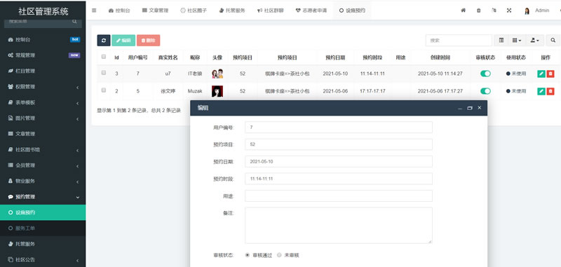
Task: Click the empty 用途 field in dialog
Action: point(339,196)
